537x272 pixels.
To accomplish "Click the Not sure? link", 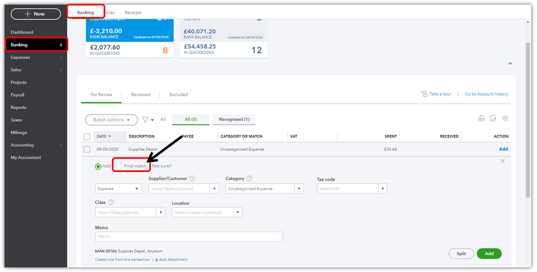I will click(x=162, y=166).
